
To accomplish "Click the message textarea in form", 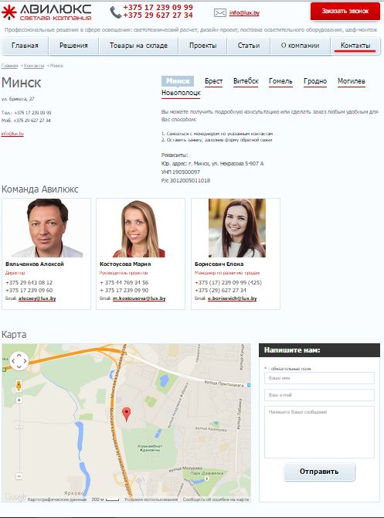I will coord(319,432).
